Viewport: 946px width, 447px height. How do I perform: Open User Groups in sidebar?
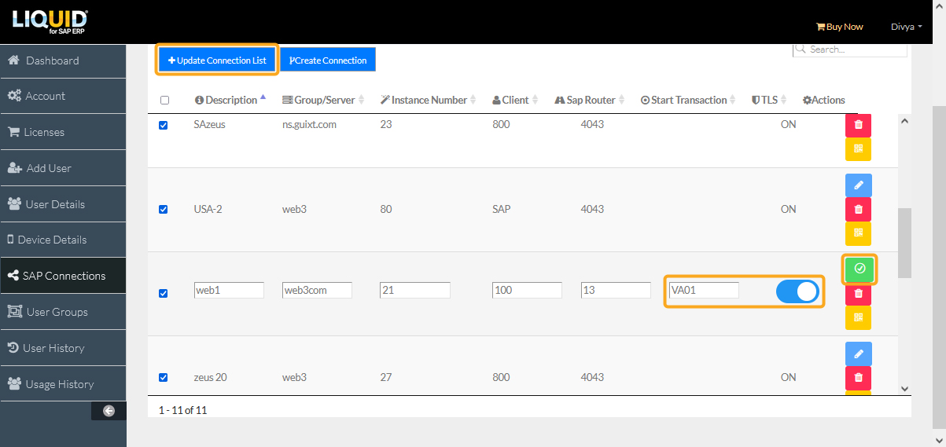click(x=57, y=312)
